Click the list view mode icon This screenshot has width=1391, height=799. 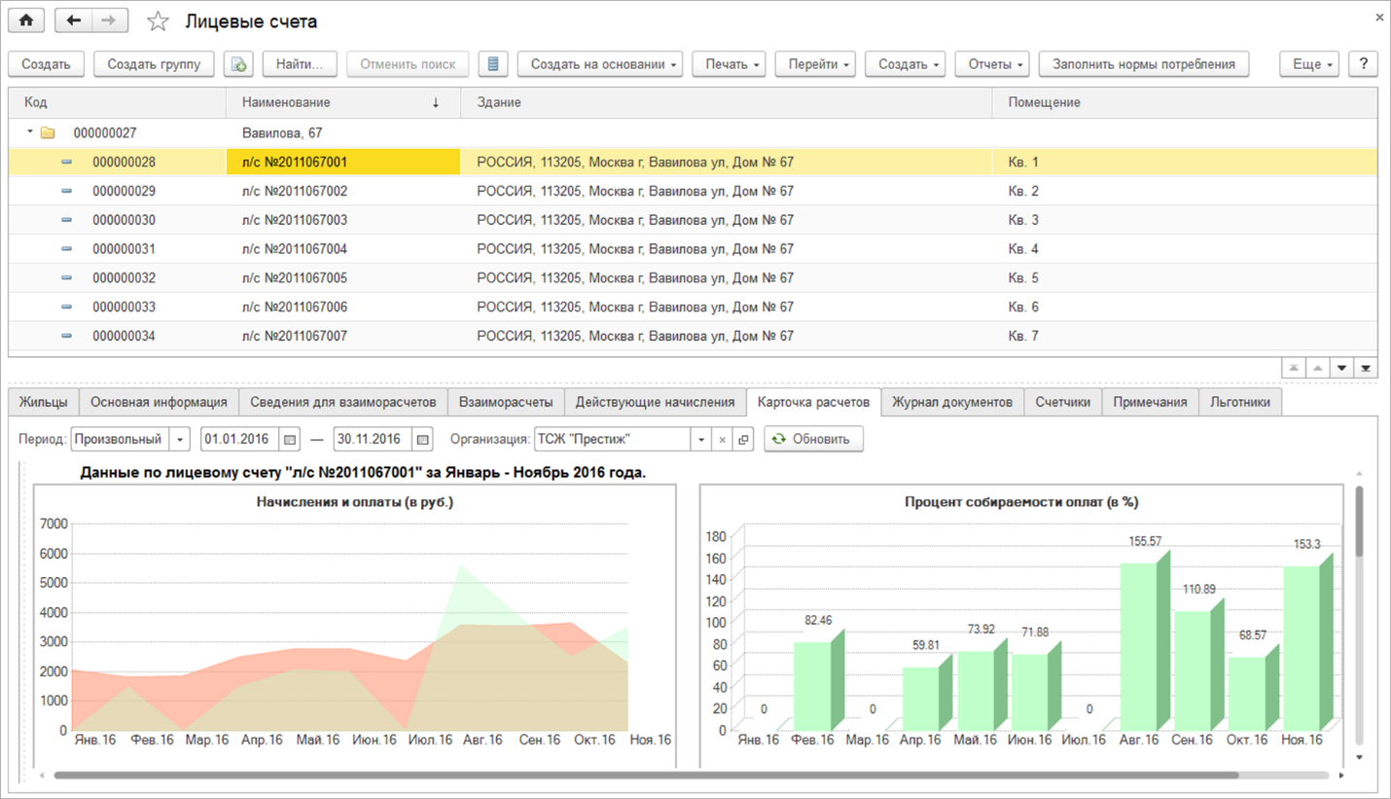click(493, 64)
